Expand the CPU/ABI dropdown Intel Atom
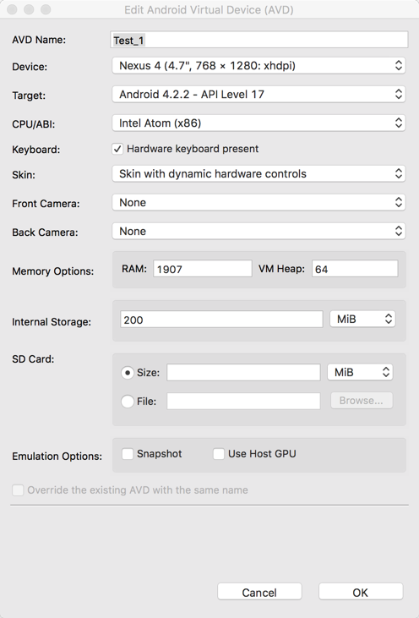Screen dimensions: 419x618 (x=258, y=123)
